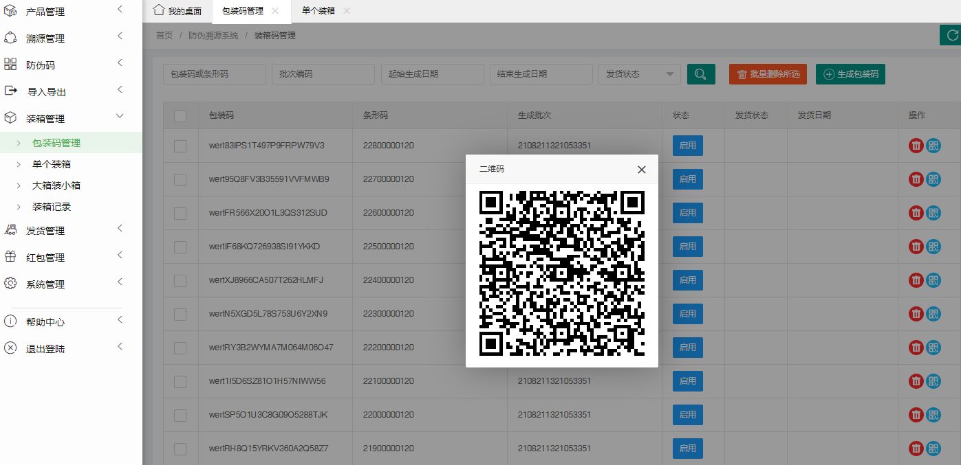Click red delete icon for wert83IPS1T497P9FRPW79V3
The image size is (961, 465).
point(916,146)
